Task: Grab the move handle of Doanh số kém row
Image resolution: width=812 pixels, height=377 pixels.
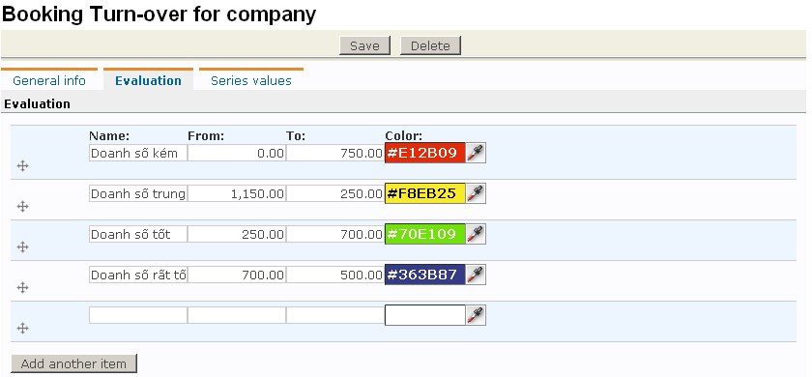Action: 22,165
